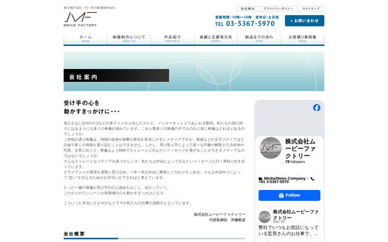Open the サイトマップ link

(311, 8)
